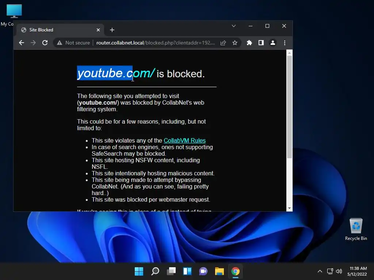Select the Site Blocked tab
Image resolution: width=374 pixels, height=280 pixels.
point(60,30)
